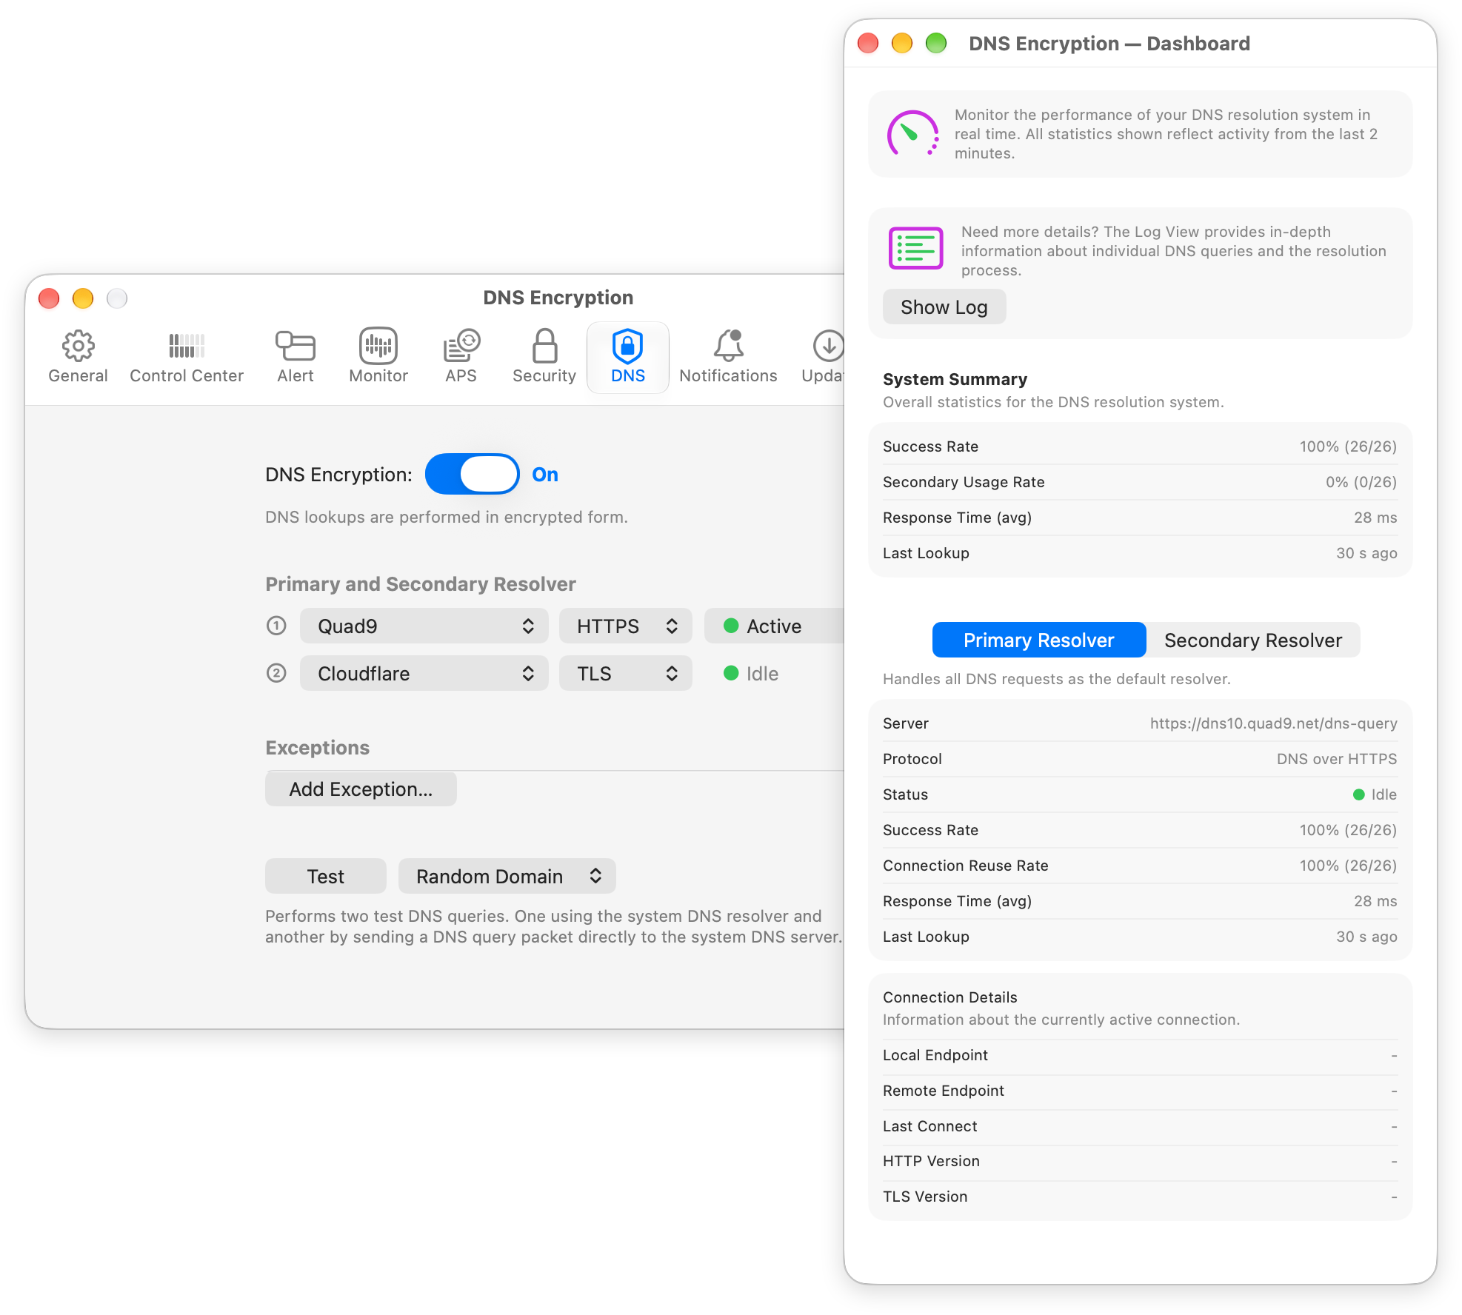
Task: Click the Add Exception button
Action: pyautogui.click(x=361, y=789)
